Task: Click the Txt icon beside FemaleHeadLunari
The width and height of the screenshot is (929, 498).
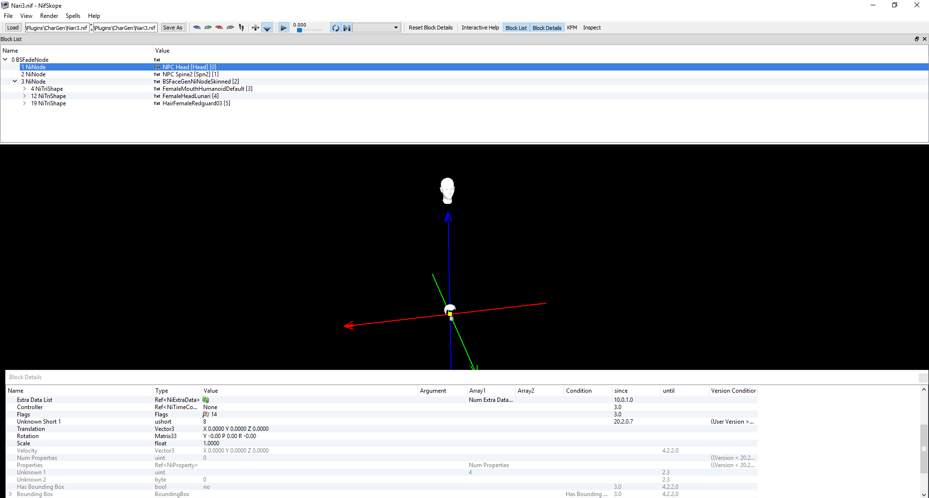Action: (157, 96)
